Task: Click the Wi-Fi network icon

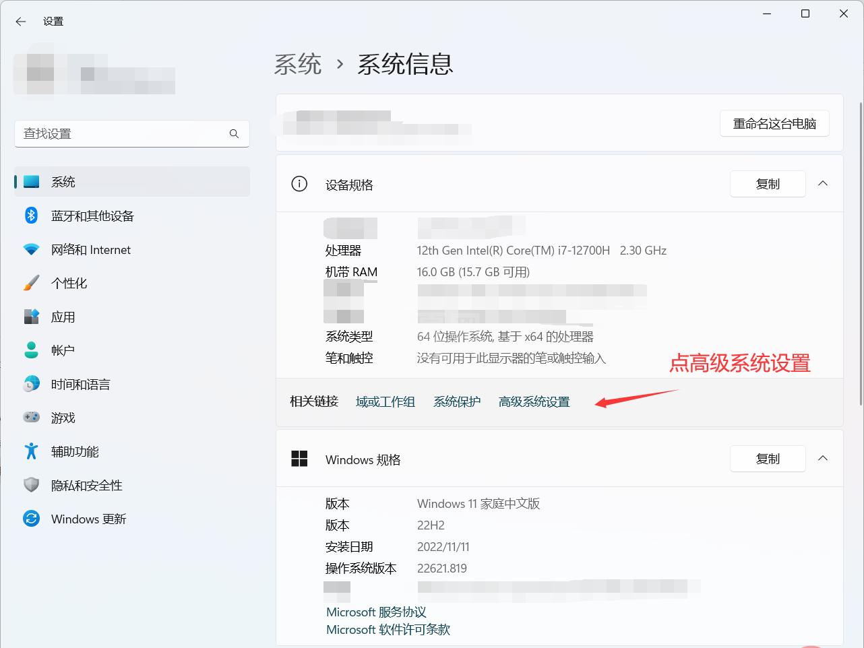Action: [32, 249]
